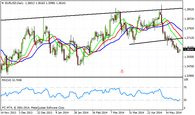195x115 pixels.
Task: Click the 3 Dec 2013 date label
Action: (x=26, y=112)
